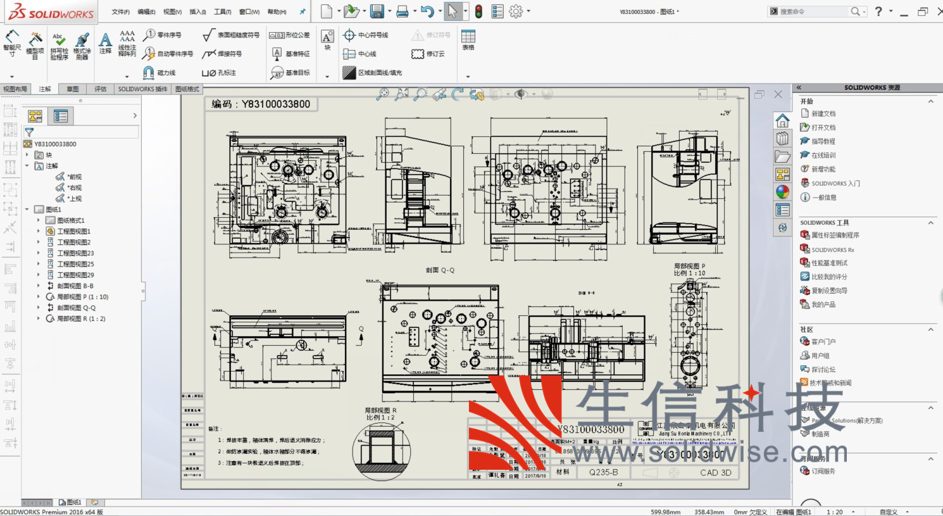This screenshot has width=943, height=516.
Task: Insert Surface Finish symbol (表面粗糙度符号)
Action: [231, 35]
